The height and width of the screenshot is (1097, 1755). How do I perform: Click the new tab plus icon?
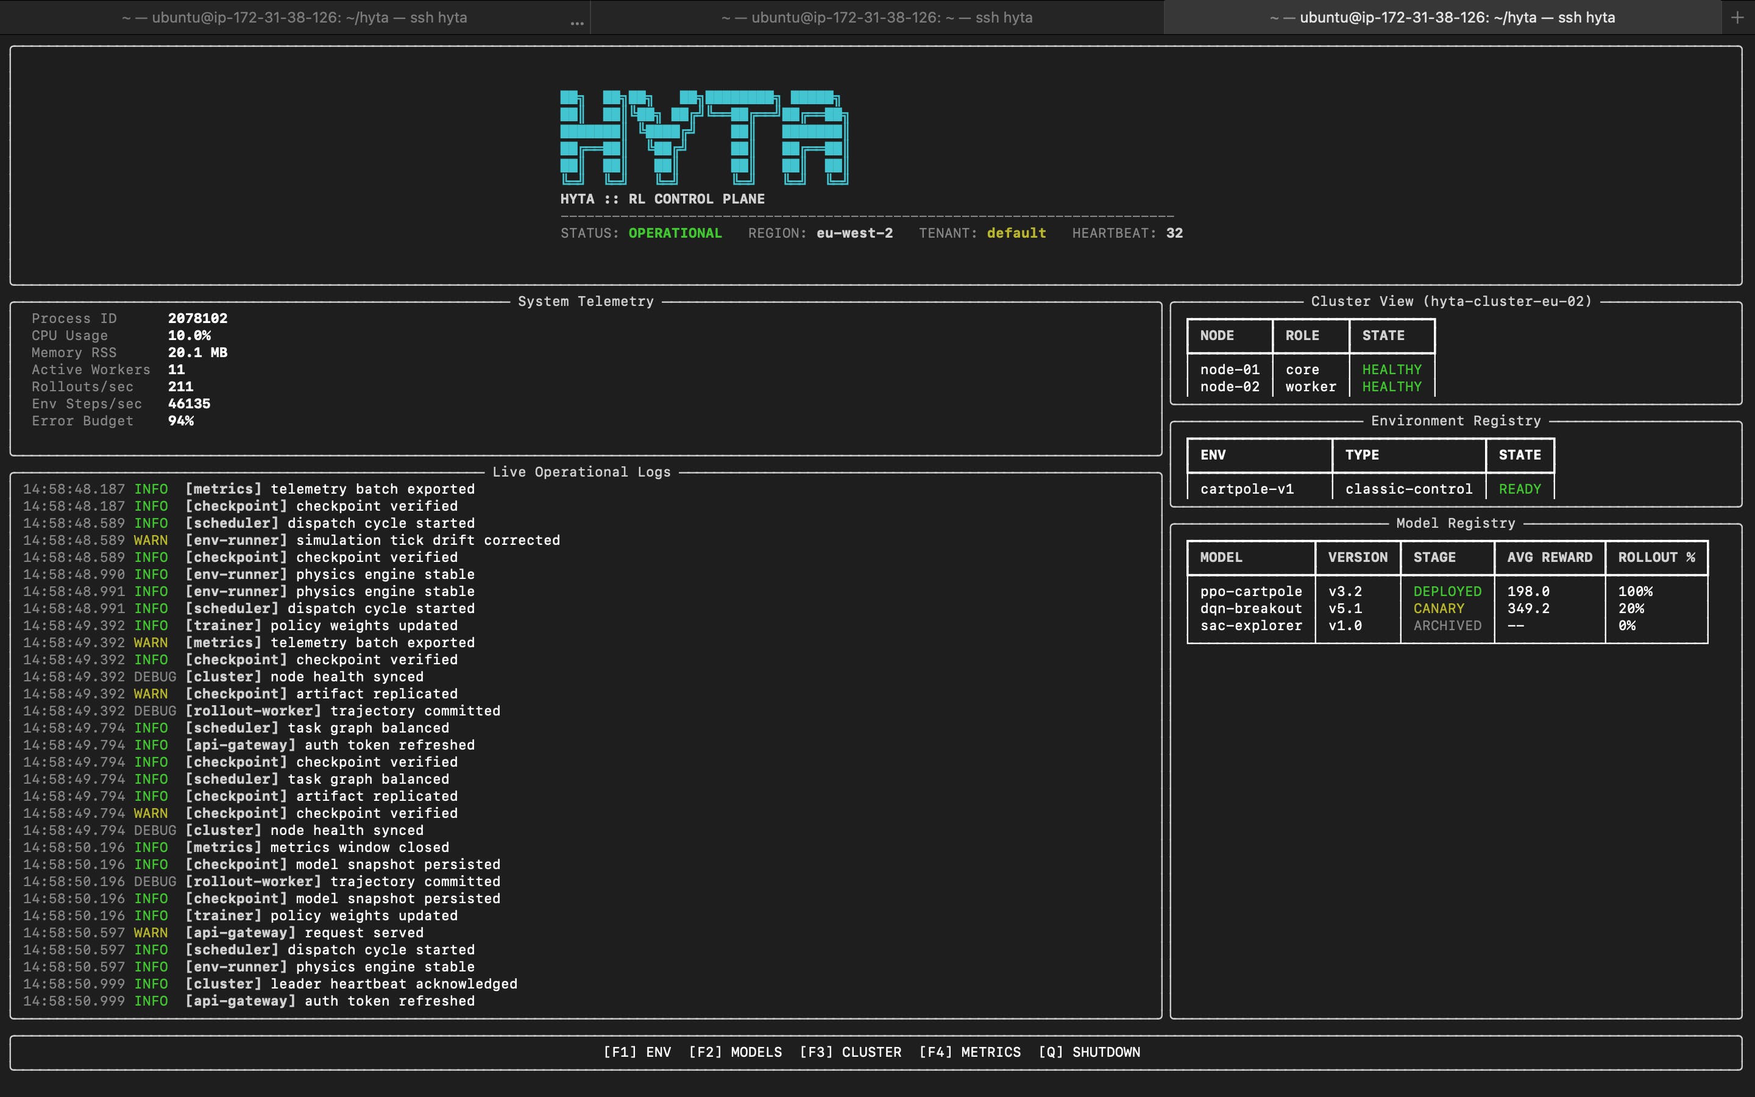[x=1737, y=18]
